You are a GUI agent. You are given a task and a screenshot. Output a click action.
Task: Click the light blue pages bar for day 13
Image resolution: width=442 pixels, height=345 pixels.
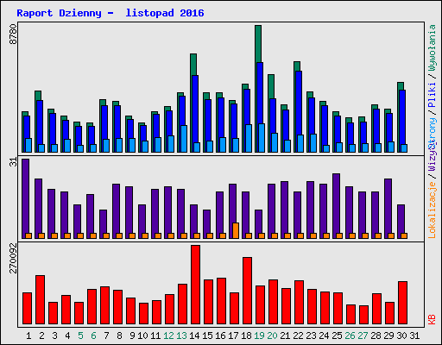tap(184, 139)
